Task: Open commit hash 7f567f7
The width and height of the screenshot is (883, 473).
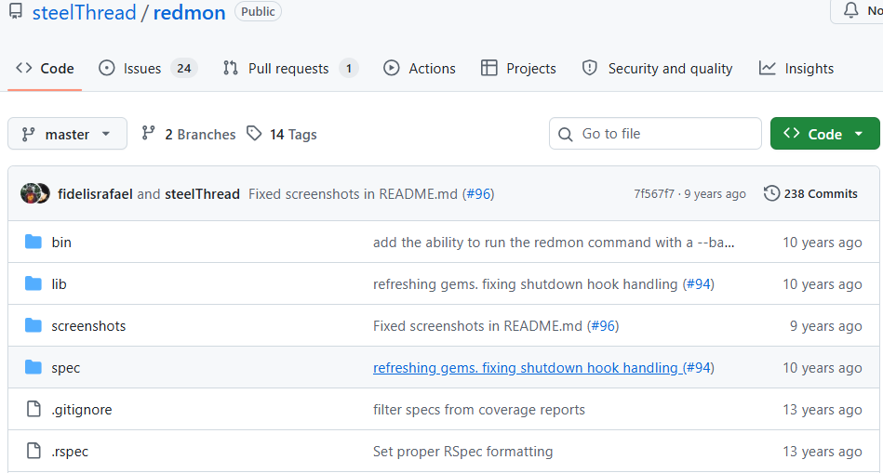Action: tap(654, 194)
